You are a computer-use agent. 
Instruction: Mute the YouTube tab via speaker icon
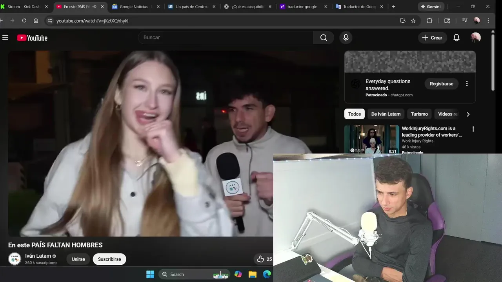coord(94,7)
